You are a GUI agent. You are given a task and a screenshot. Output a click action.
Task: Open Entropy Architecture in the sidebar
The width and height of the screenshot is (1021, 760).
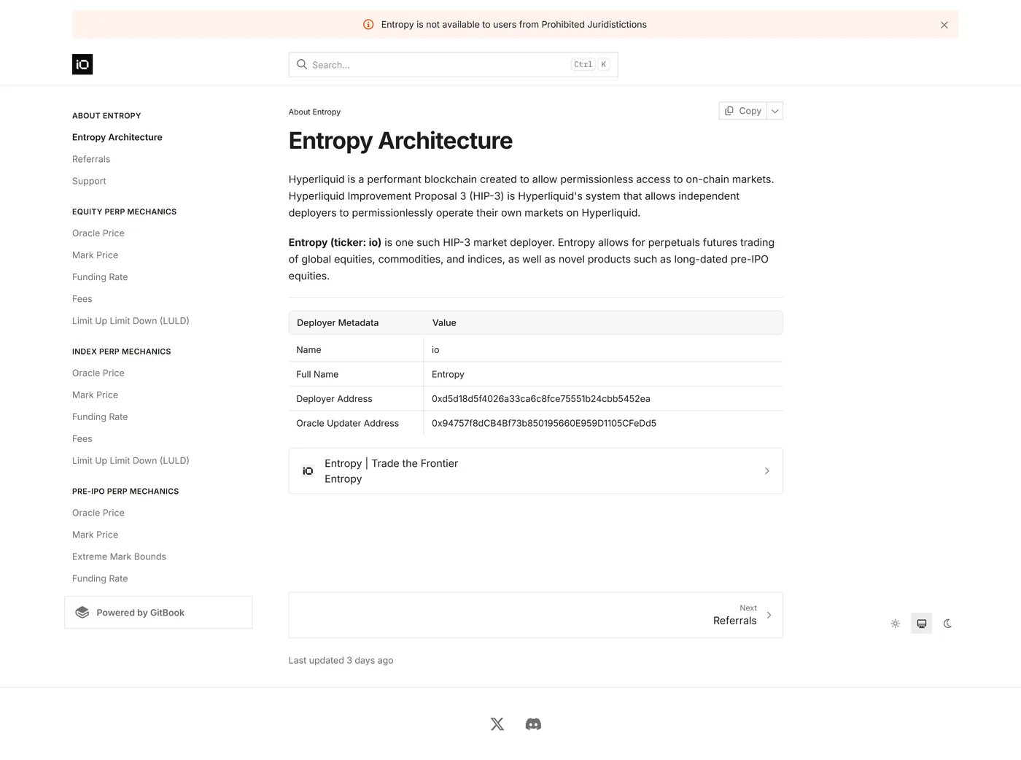click(x=117, y=137)
